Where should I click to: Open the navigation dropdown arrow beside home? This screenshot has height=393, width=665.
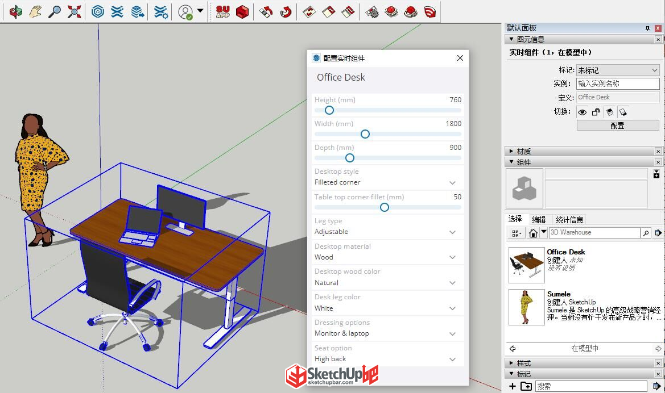pos(543,232)
